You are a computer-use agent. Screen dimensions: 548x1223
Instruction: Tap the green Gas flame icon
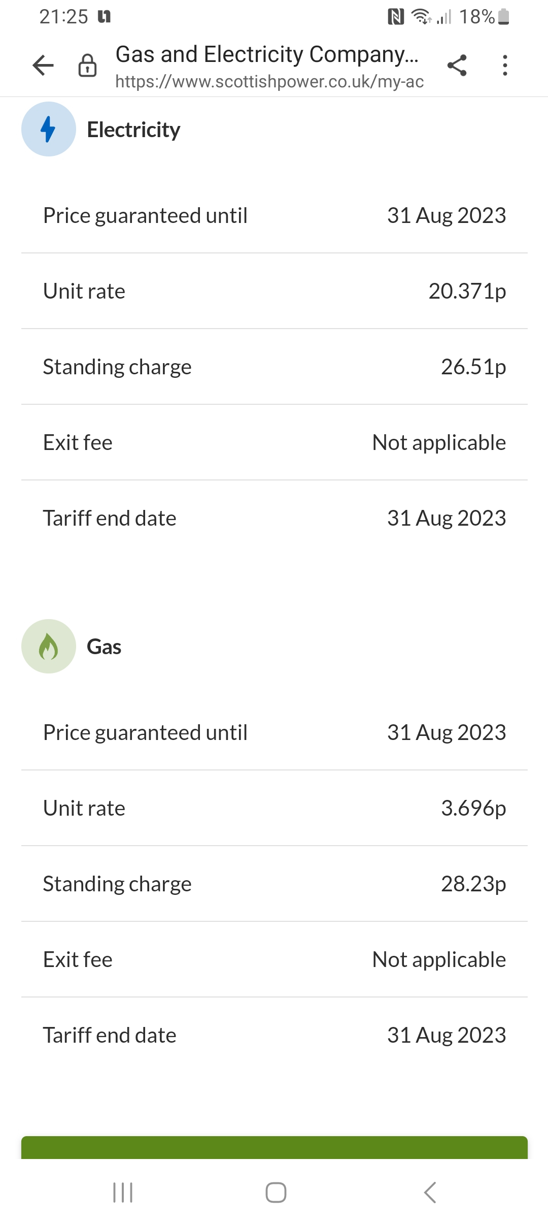pyautogui.click(x=48, y=647)
